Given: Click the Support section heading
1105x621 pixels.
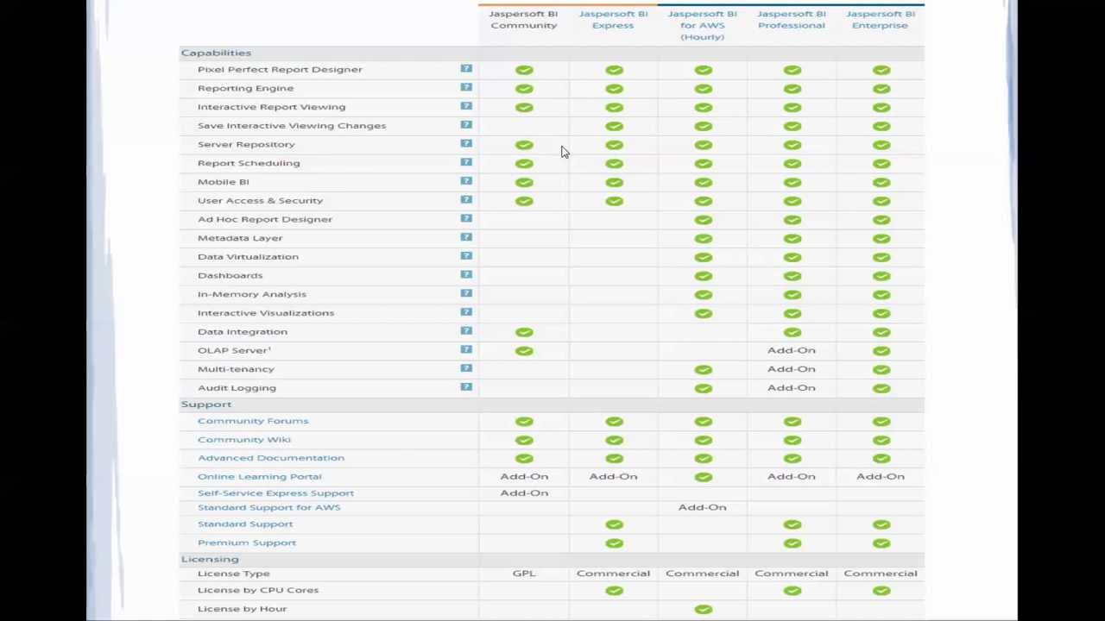Looking at the screenshot, I should [x=206, y=405].
